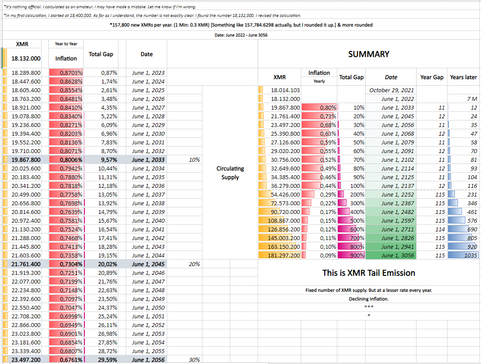Select summary XMR value 18.014.103
The width and height of the screenshot is (481, 364).
tap(279, 90)
